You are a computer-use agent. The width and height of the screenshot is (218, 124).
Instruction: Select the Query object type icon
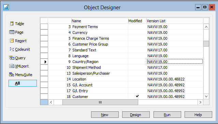click(x=12, y=58)
